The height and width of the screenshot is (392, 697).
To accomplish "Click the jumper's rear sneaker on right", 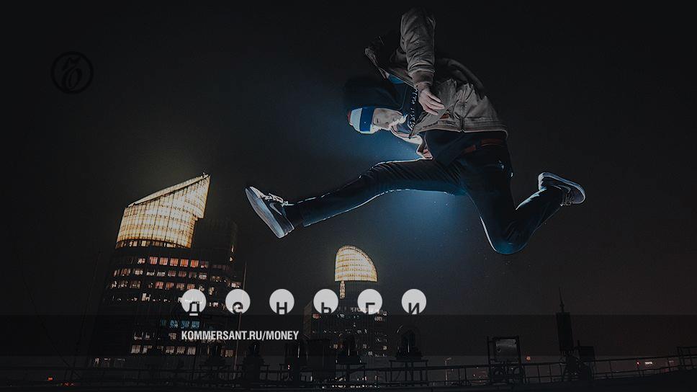I will 562,187.
